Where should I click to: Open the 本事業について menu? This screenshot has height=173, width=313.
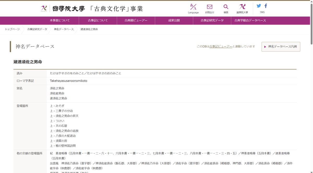(60, 21)
